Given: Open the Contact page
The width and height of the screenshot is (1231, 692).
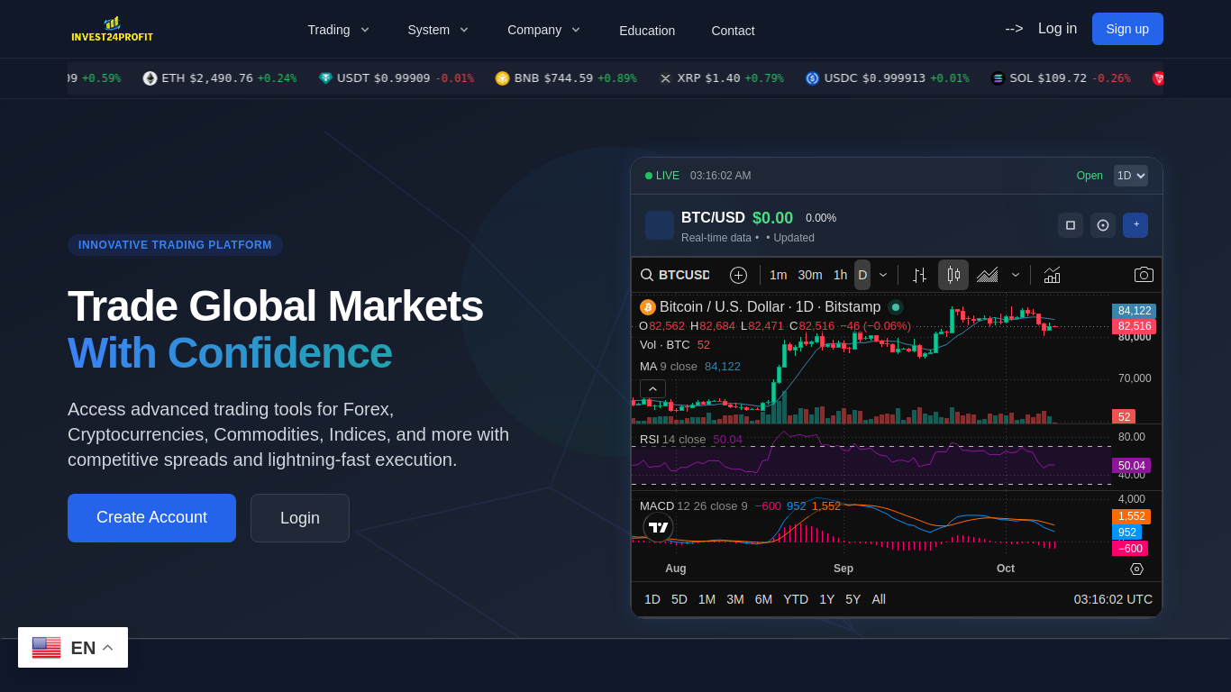Looking at the screenshot, I should 733,31.
